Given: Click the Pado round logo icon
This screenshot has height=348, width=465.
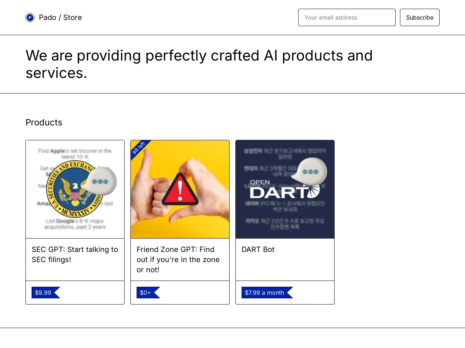Looking at the screenshot, I should 30,17.
